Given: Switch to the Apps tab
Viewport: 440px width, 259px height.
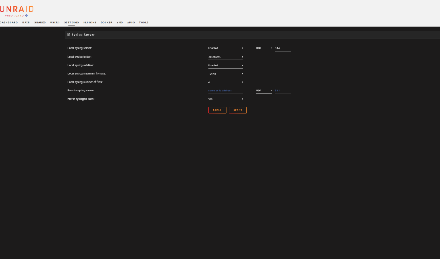Looking at the screenshot, I should coord(131,22).
